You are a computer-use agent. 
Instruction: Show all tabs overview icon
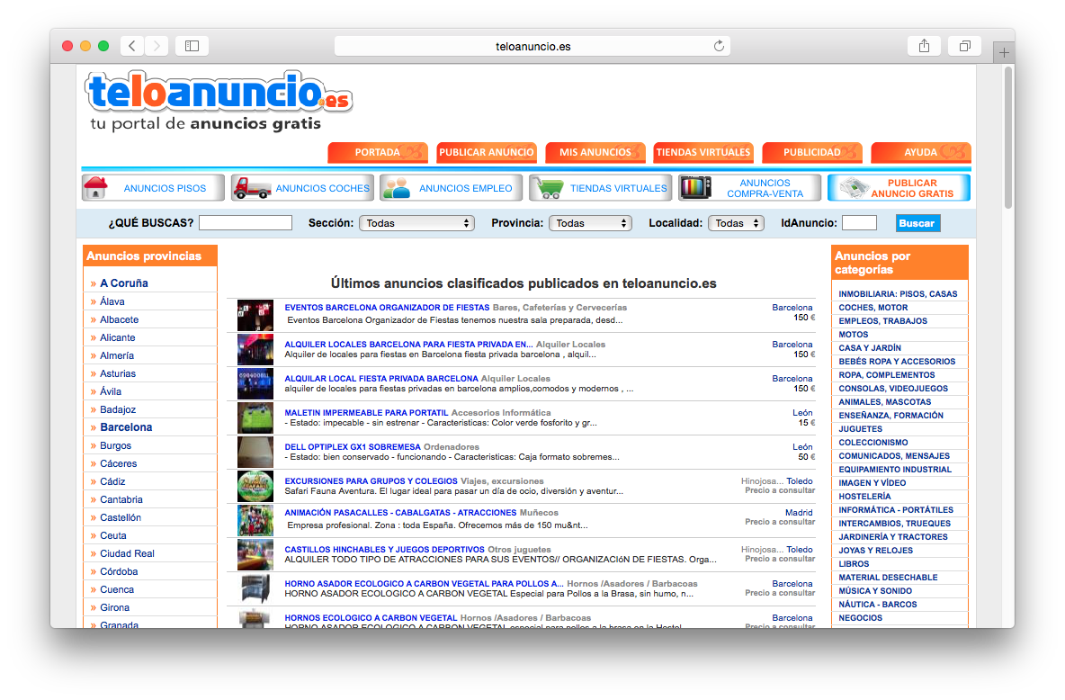[964, 46]
